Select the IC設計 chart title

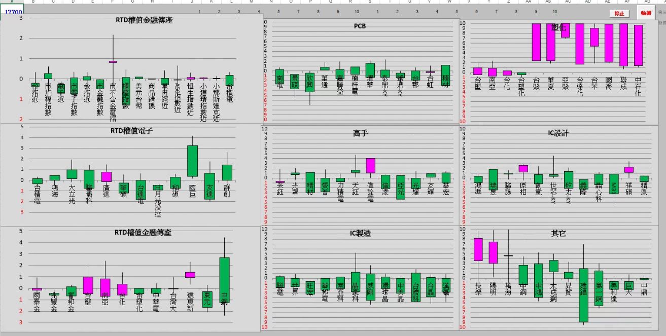coord(558,133)
